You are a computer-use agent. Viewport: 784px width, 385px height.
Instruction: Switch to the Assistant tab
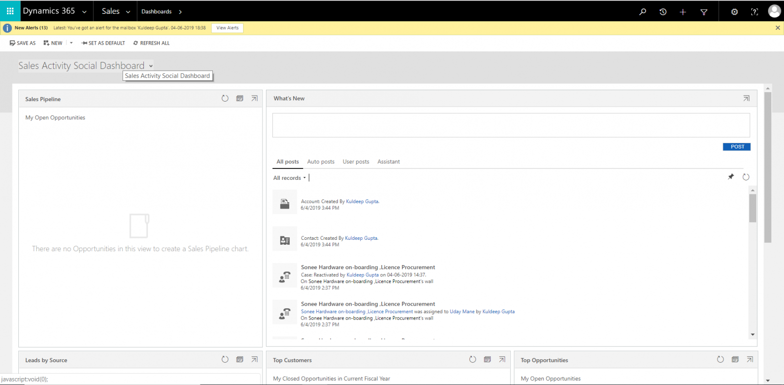tap(389, 162)
